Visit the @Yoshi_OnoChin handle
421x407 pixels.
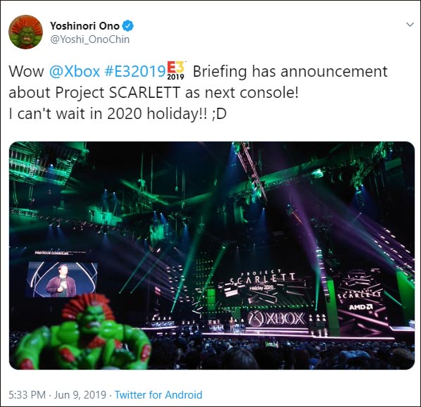90,39
